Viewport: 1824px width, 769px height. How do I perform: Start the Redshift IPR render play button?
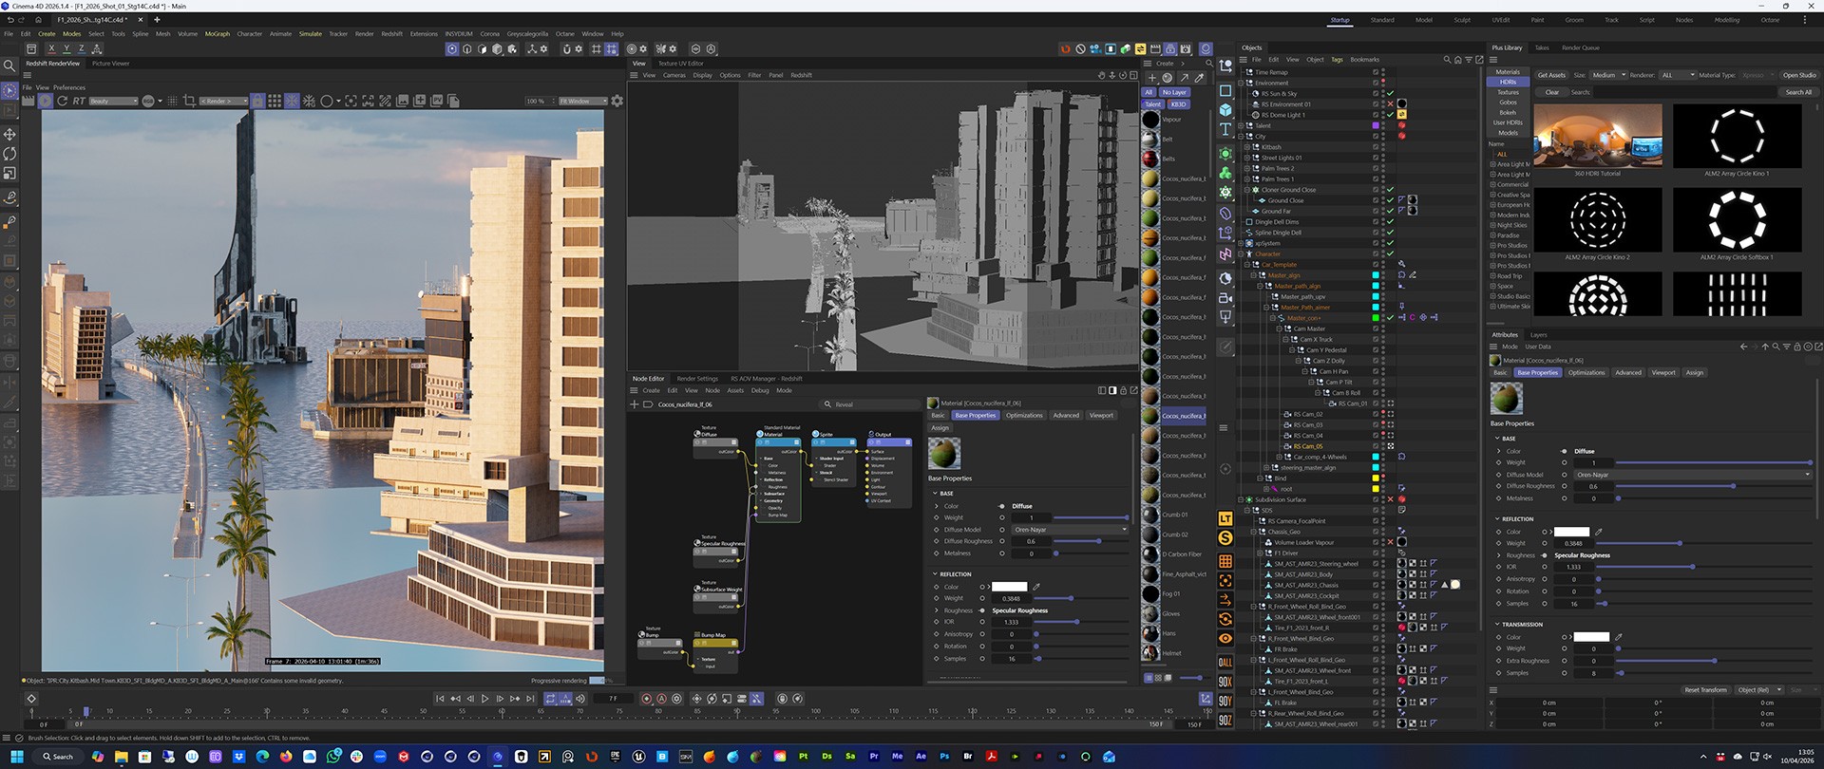45,101
